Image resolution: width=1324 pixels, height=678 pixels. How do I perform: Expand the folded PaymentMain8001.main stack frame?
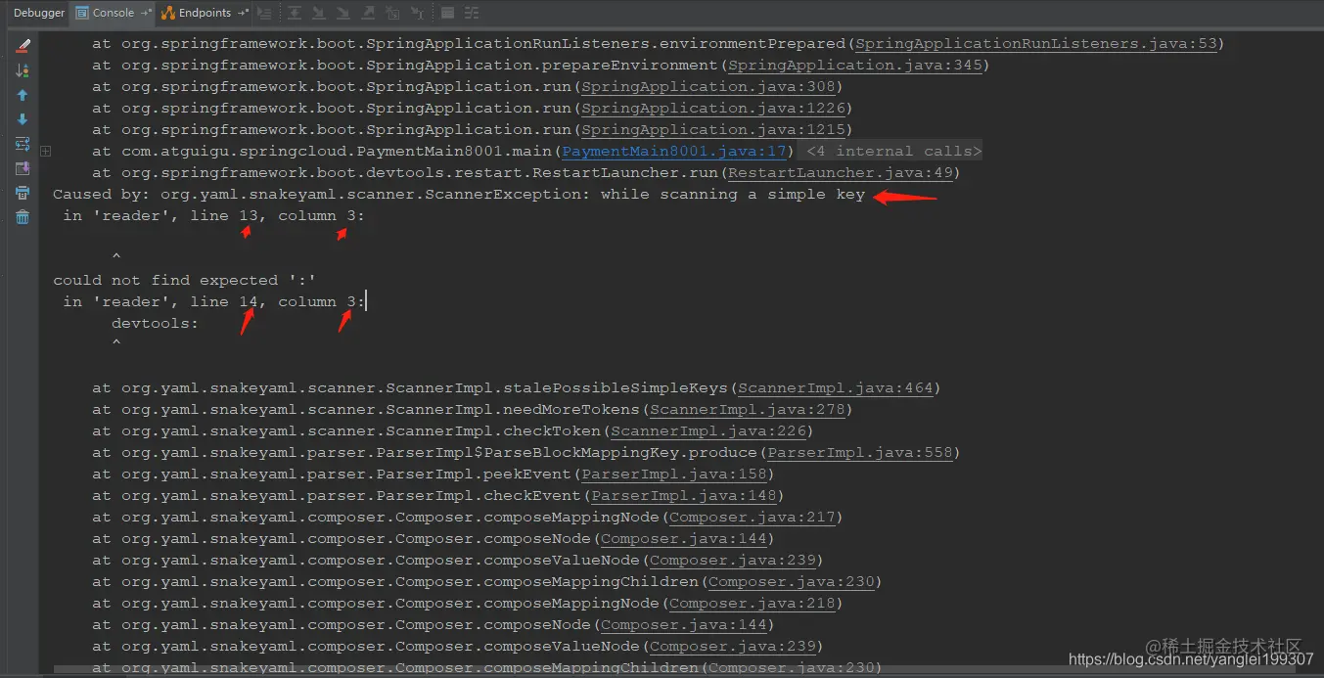pyautogui.click(x=46, y=152)
